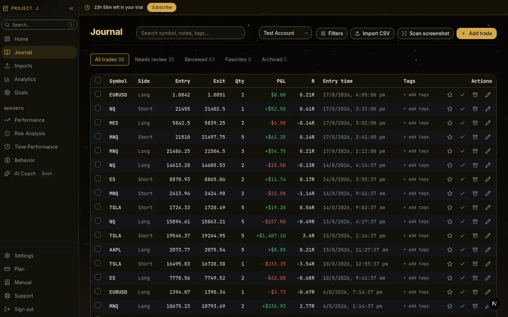Click the +$1,407.10 P&L value

(271, 236)
